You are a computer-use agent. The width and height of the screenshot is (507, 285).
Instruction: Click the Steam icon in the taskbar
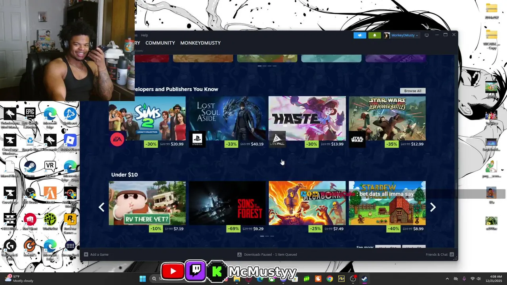[x=364, y=279]
